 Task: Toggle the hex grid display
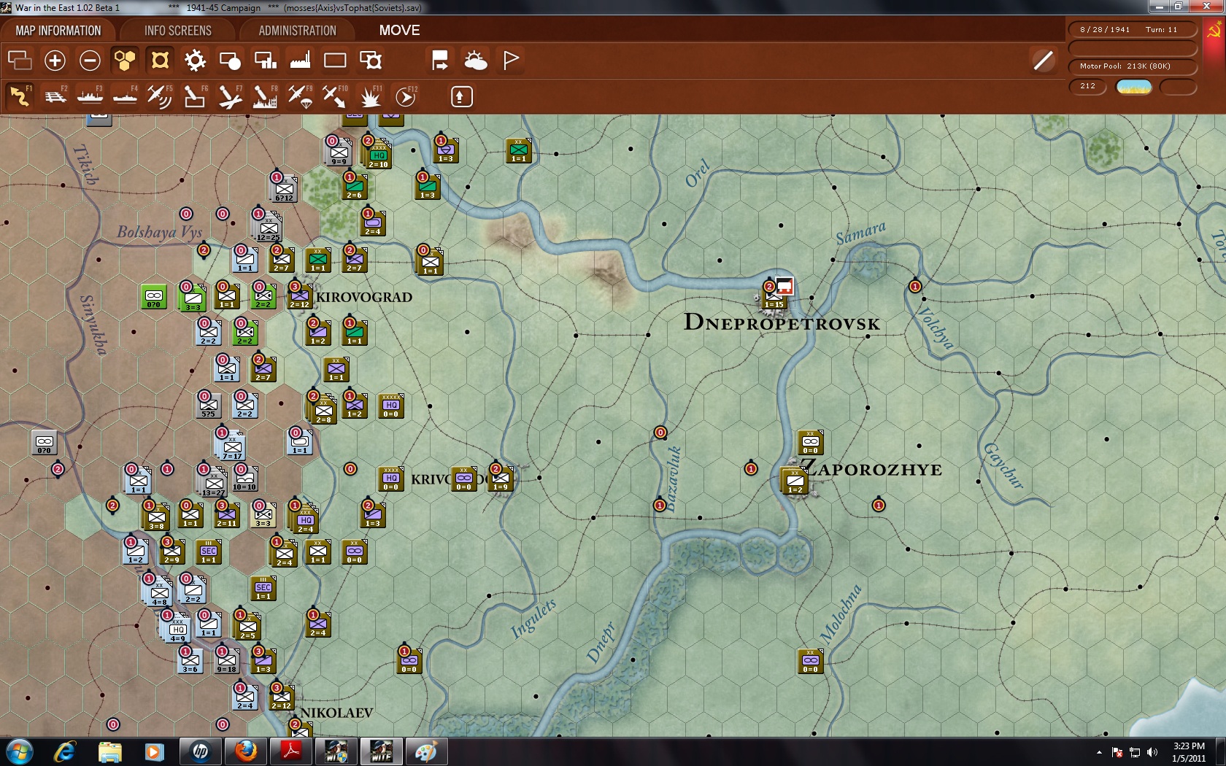125,61
